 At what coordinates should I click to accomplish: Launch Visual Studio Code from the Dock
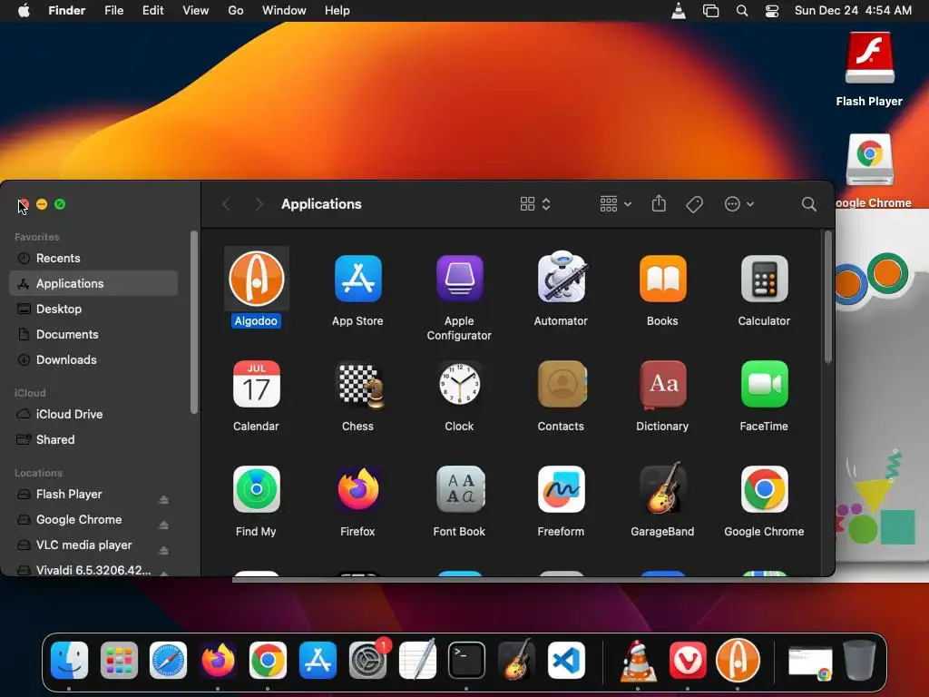tap(566, 661)
